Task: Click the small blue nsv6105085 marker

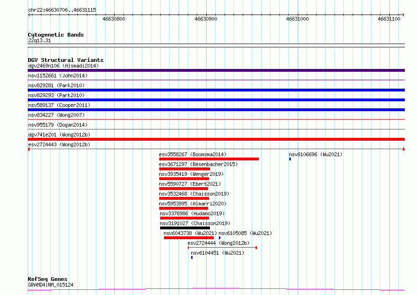Action: coord(219,238)
